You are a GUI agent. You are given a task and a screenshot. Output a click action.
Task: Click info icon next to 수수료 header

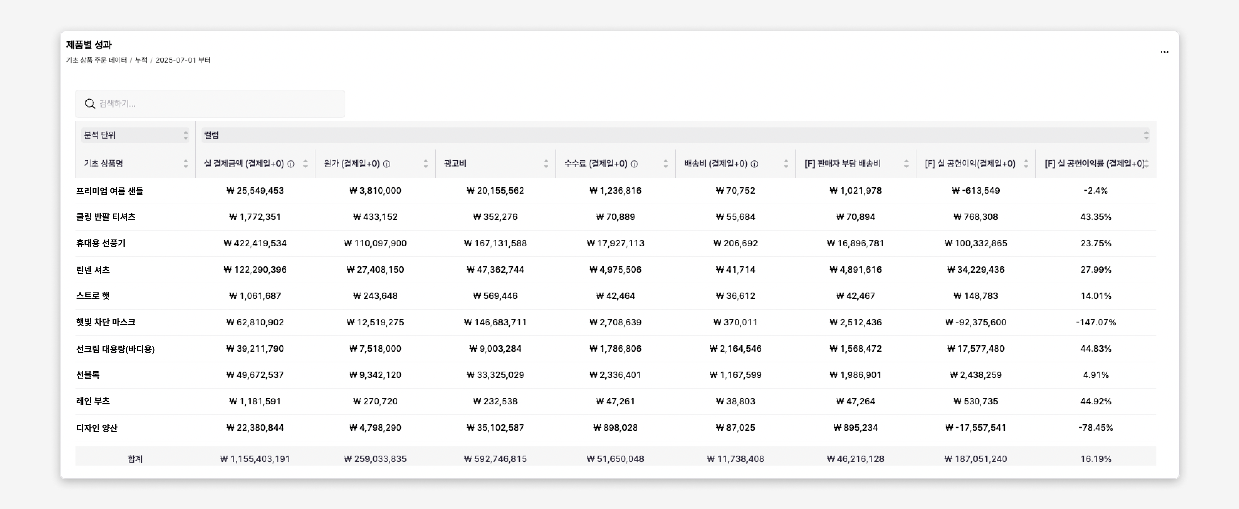coord(634,164)
